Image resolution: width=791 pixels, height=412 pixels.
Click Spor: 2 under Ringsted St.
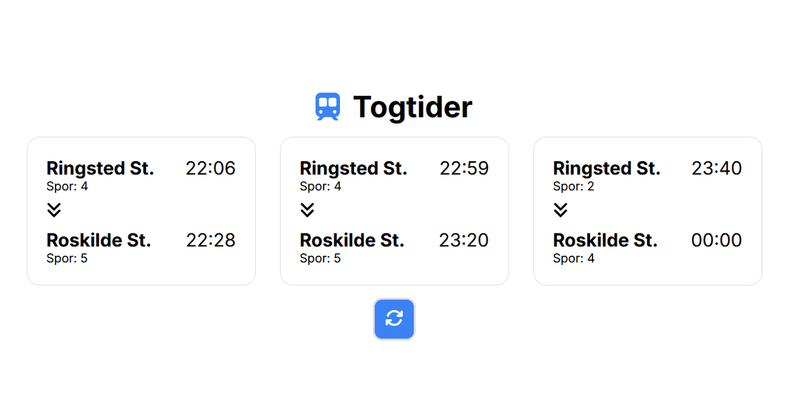(x=573, y=187)
